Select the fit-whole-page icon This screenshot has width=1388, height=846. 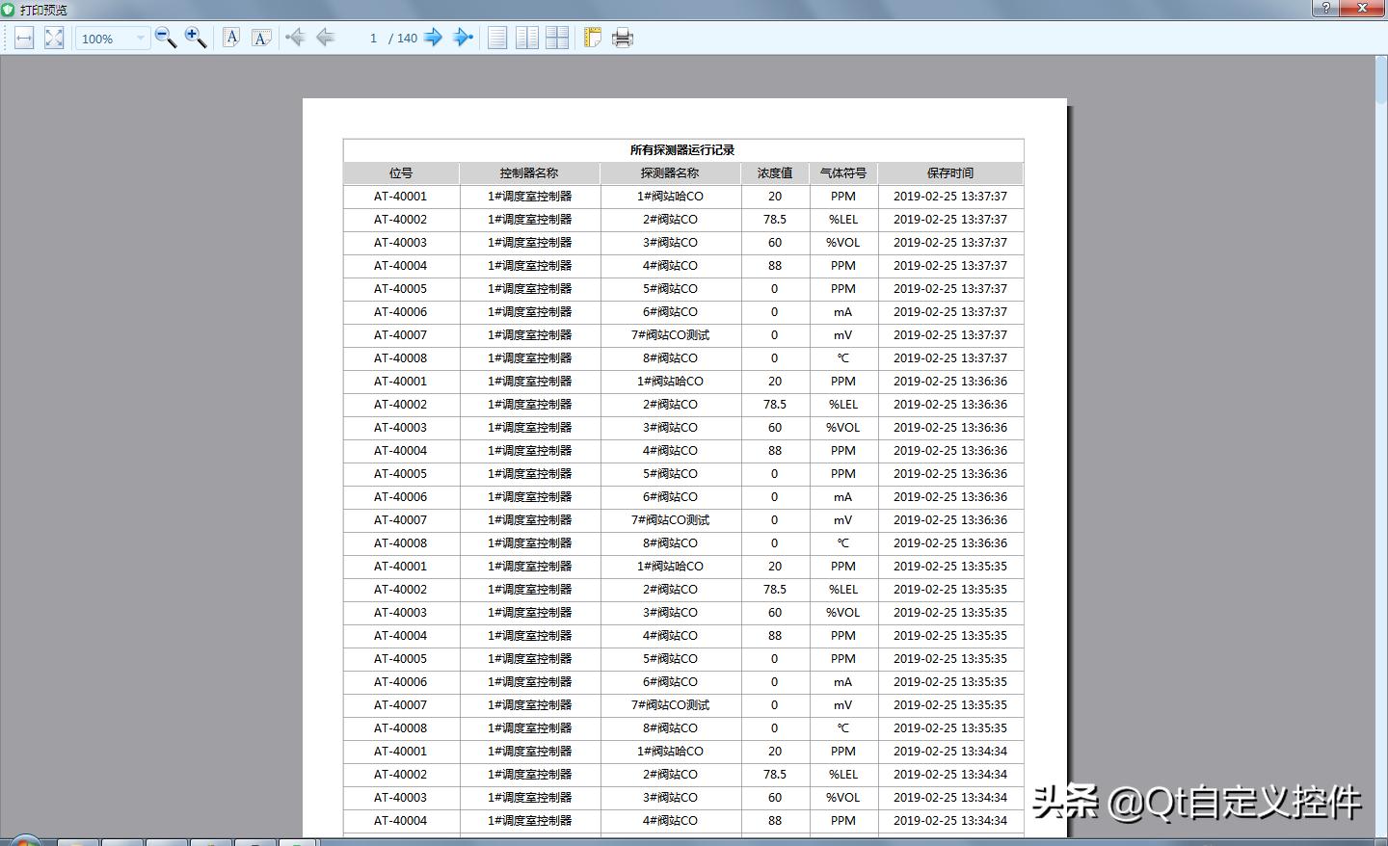(x=54, y=38)
